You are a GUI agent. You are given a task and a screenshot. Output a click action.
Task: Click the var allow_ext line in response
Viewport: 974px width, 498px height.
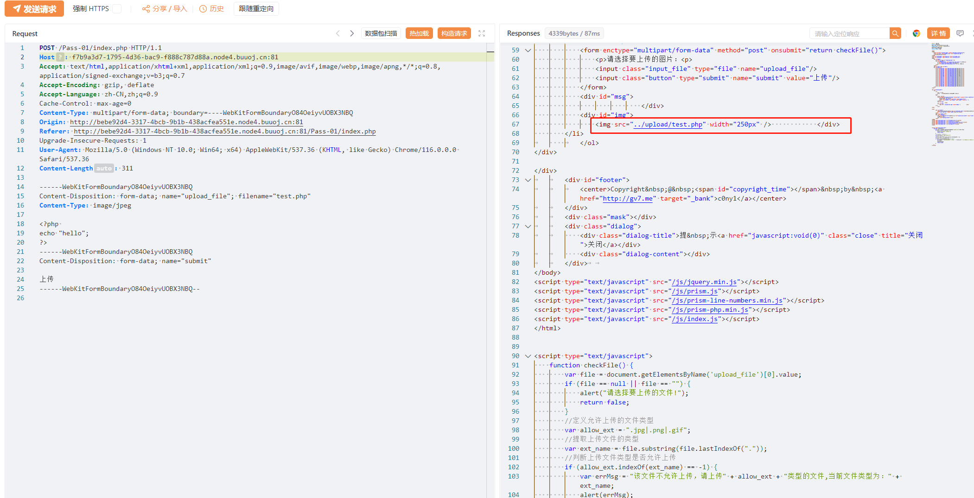[628, 430]
